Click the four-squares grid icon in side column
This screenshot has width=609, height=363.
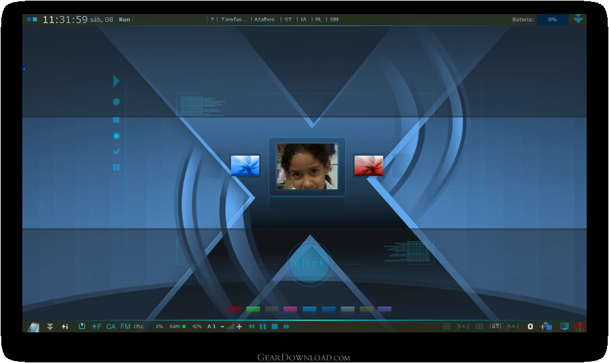click(x=116, y=167)
